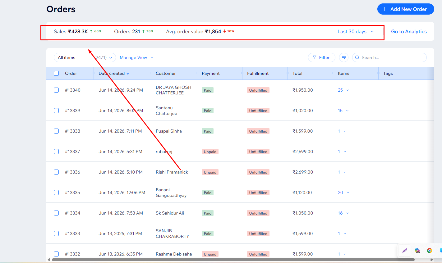
Task: Click the Avg. order value ₹1,854 statistic
Action: (200, 31)
